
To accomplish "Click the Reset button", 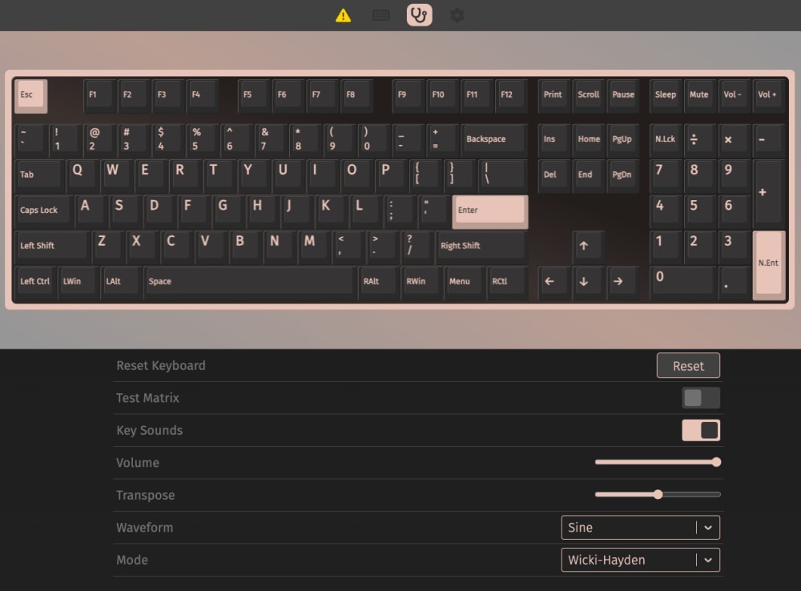I will pyautogui.click(x=688, y=366).
